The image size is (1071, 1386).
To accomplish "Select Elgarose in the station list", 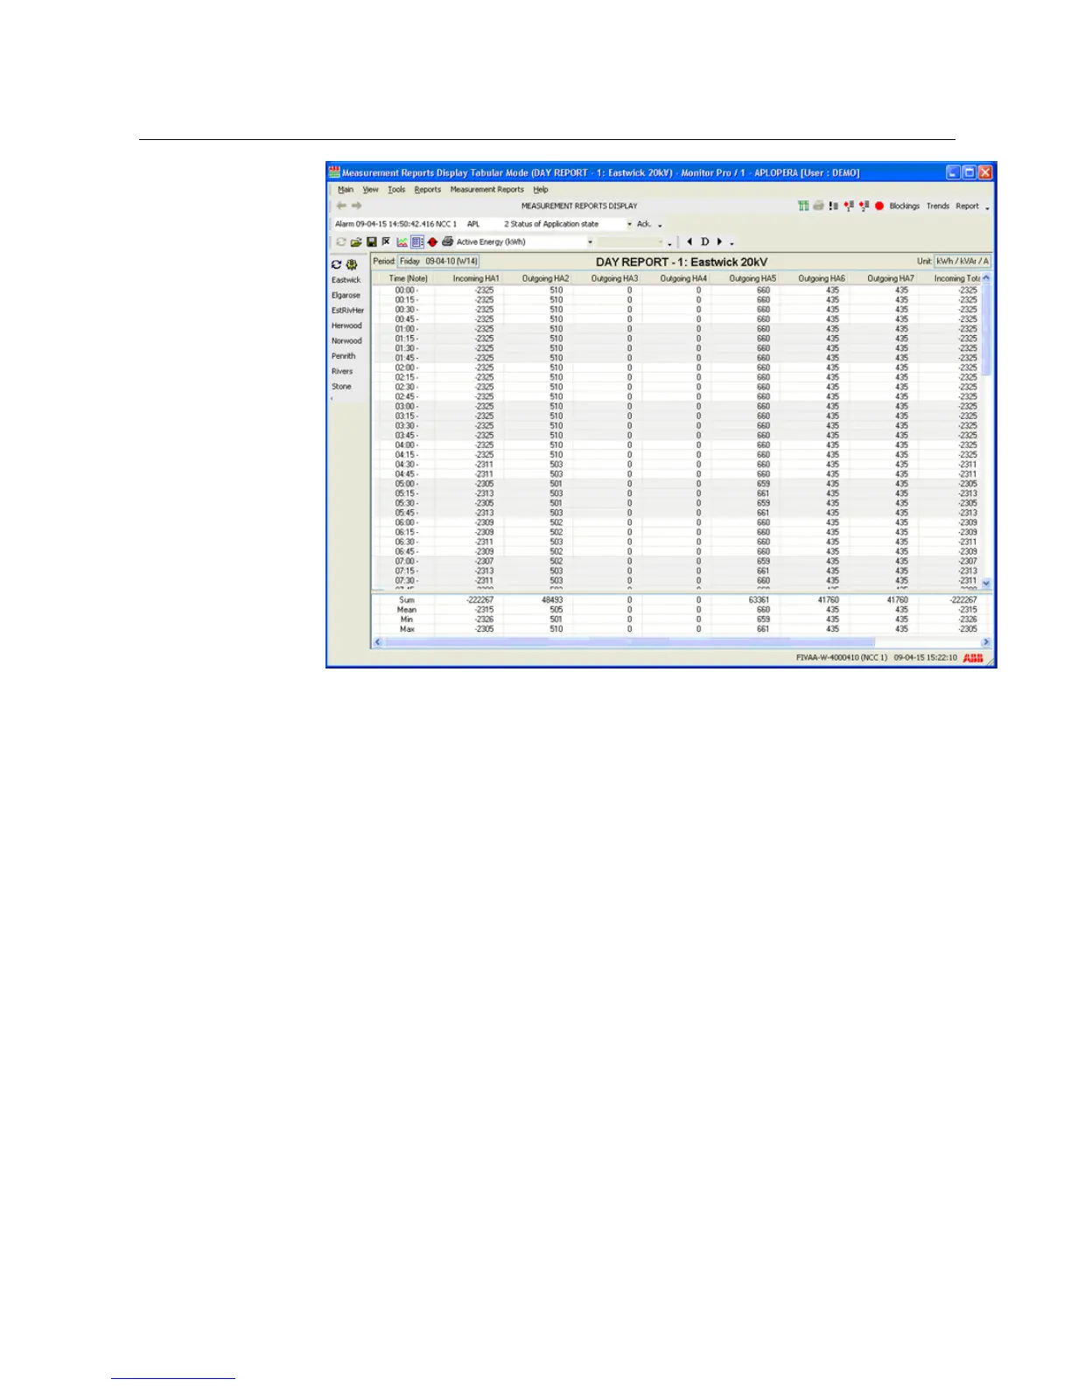I will (346, 296).
